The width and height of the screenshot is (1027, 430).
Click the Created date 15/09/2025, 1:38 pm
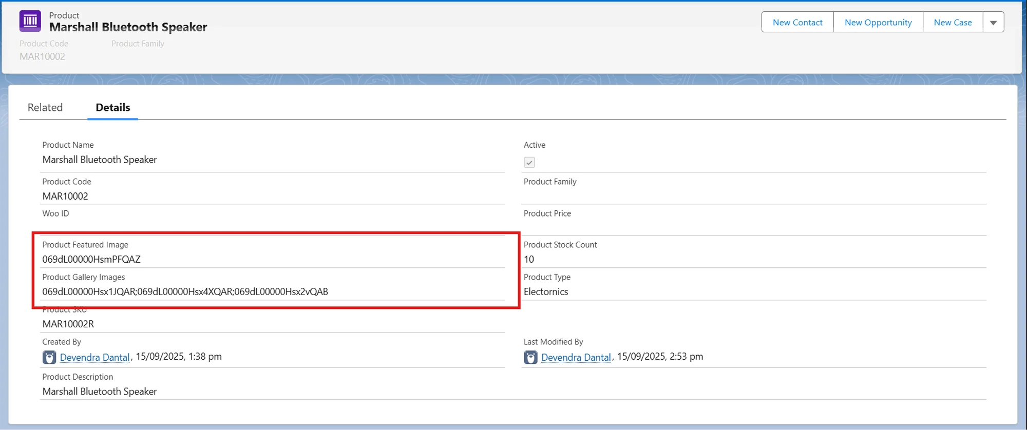179,357
